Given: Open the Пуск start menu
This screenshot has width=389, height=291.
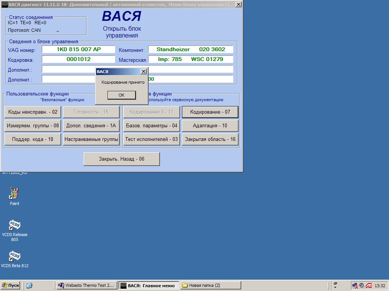Looking at the screenshot, I should click(x=11, y=285).
